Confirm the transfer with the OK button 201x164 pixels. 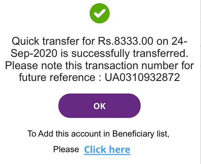99,106
